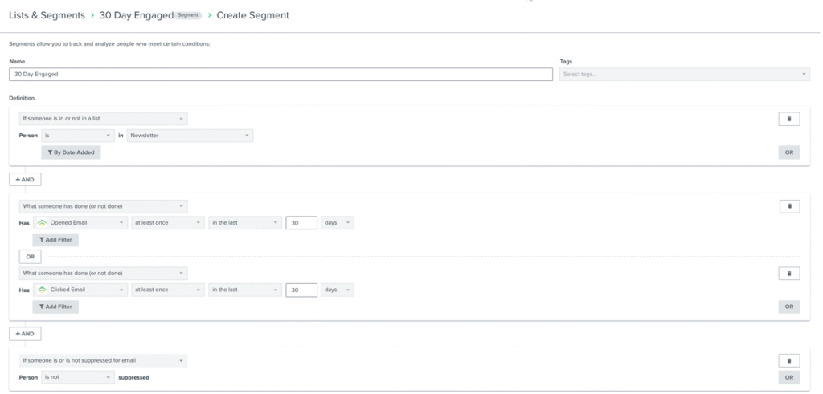The image size is (823, 394).
Task: Go to Lists & Segments breadcrumb
Action: 47,16
